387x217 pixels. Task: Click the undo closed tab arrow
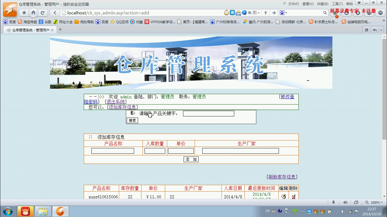(375, 30)
